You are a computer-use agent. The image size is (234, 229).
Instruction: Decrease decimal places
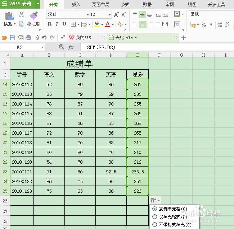tap(228, 25)
